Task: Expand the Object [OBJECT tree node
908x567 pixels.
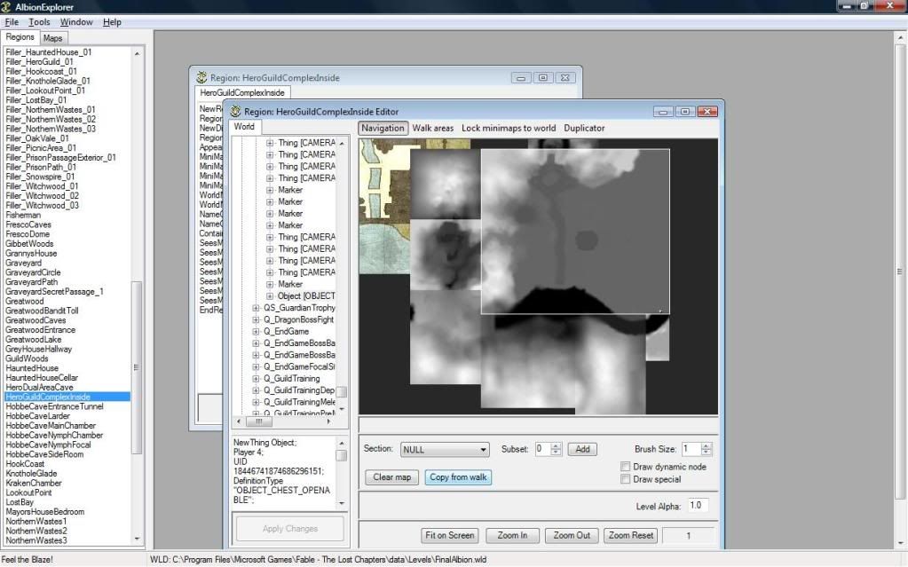Action: (x=269, y=296)
